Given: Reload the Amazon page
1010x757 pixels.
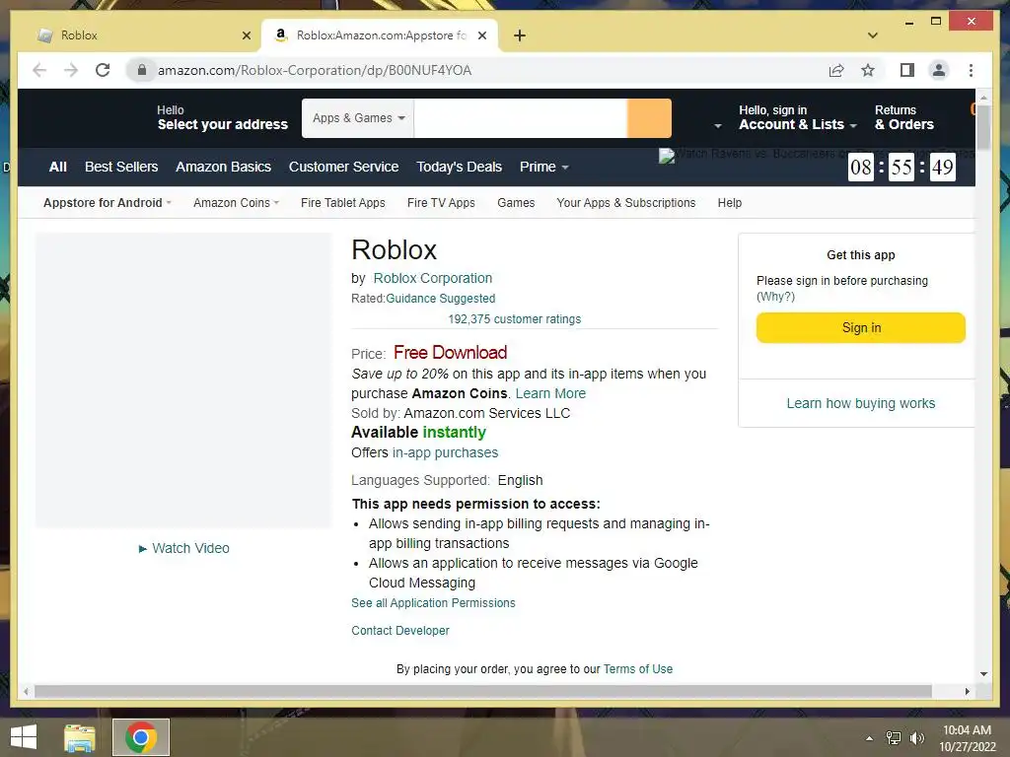Looking at the screenshot, I should coord(103,70).
